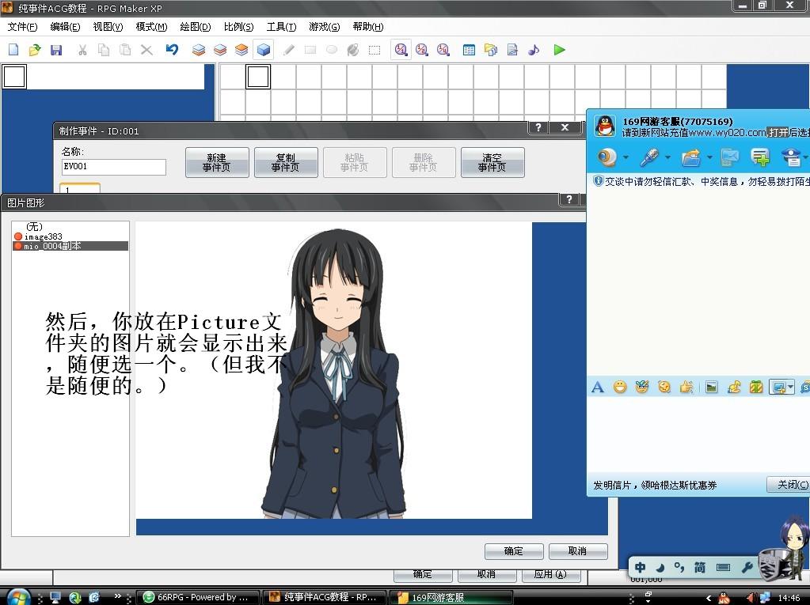
Task: Open the Sound test music note icon
Action: (x=534, y=50)
